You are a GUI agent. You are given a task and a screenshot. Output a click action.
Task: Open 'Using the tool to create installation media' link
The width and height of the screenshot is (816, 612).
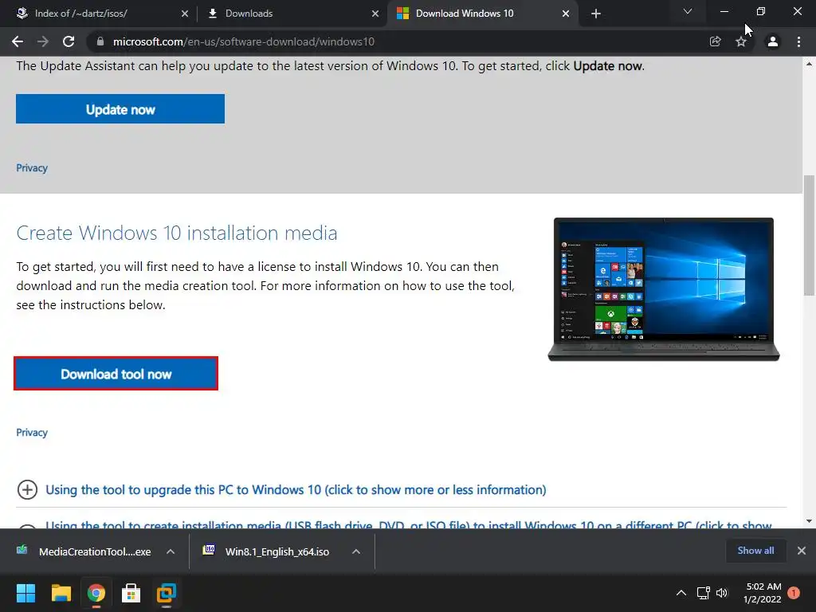point(409,524)
